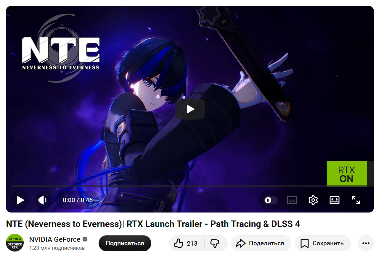
Task: Enable subtitles with the captions icon
Action: click(292, 200)
